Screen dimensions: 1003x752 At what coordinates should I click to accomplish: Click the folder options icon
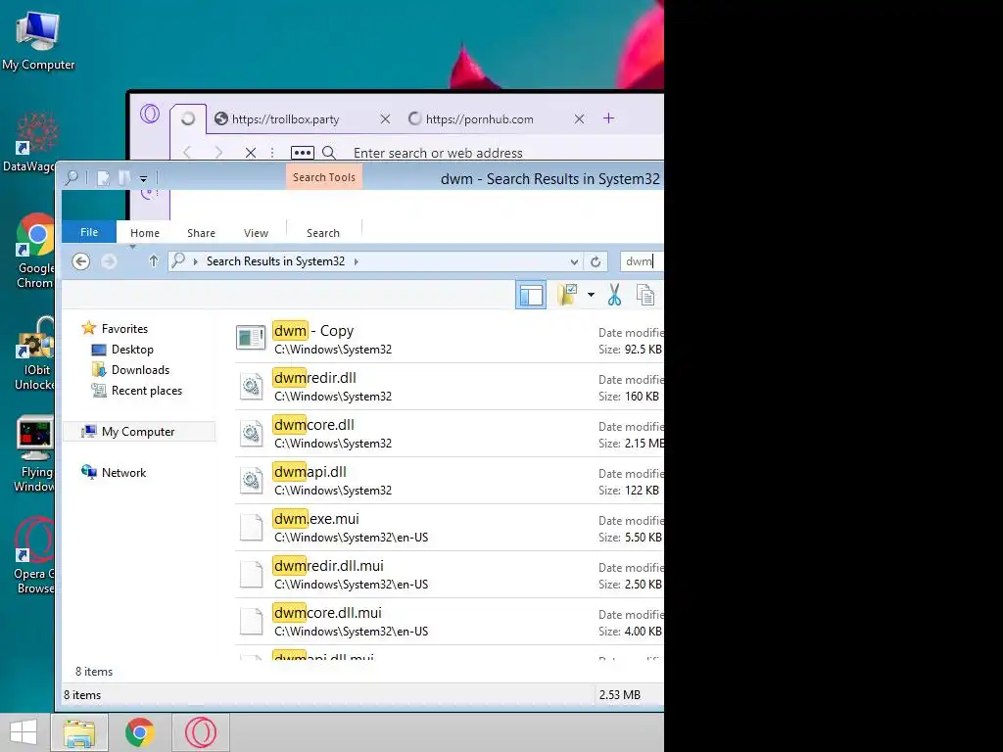pos(567,295)
